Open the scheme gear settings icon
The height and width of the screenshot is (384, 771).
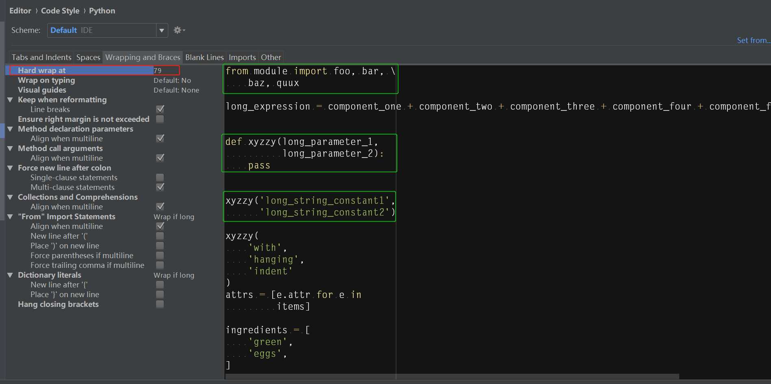click(x=178, y=30)
